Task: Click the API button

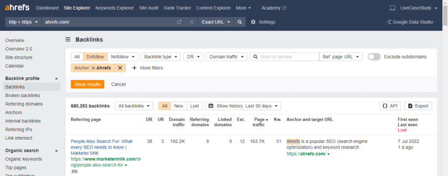Action: click(x=390, y=106)
